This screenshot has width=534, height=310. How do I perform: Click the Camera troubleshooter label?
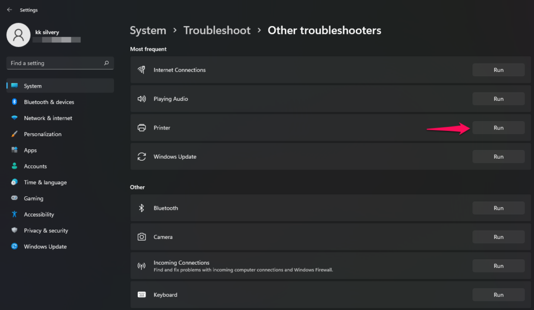pyautogui.click(x=163, y=237)
